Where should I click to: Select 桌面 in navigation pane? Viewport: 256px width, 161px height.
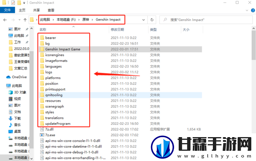click(17, 131)
